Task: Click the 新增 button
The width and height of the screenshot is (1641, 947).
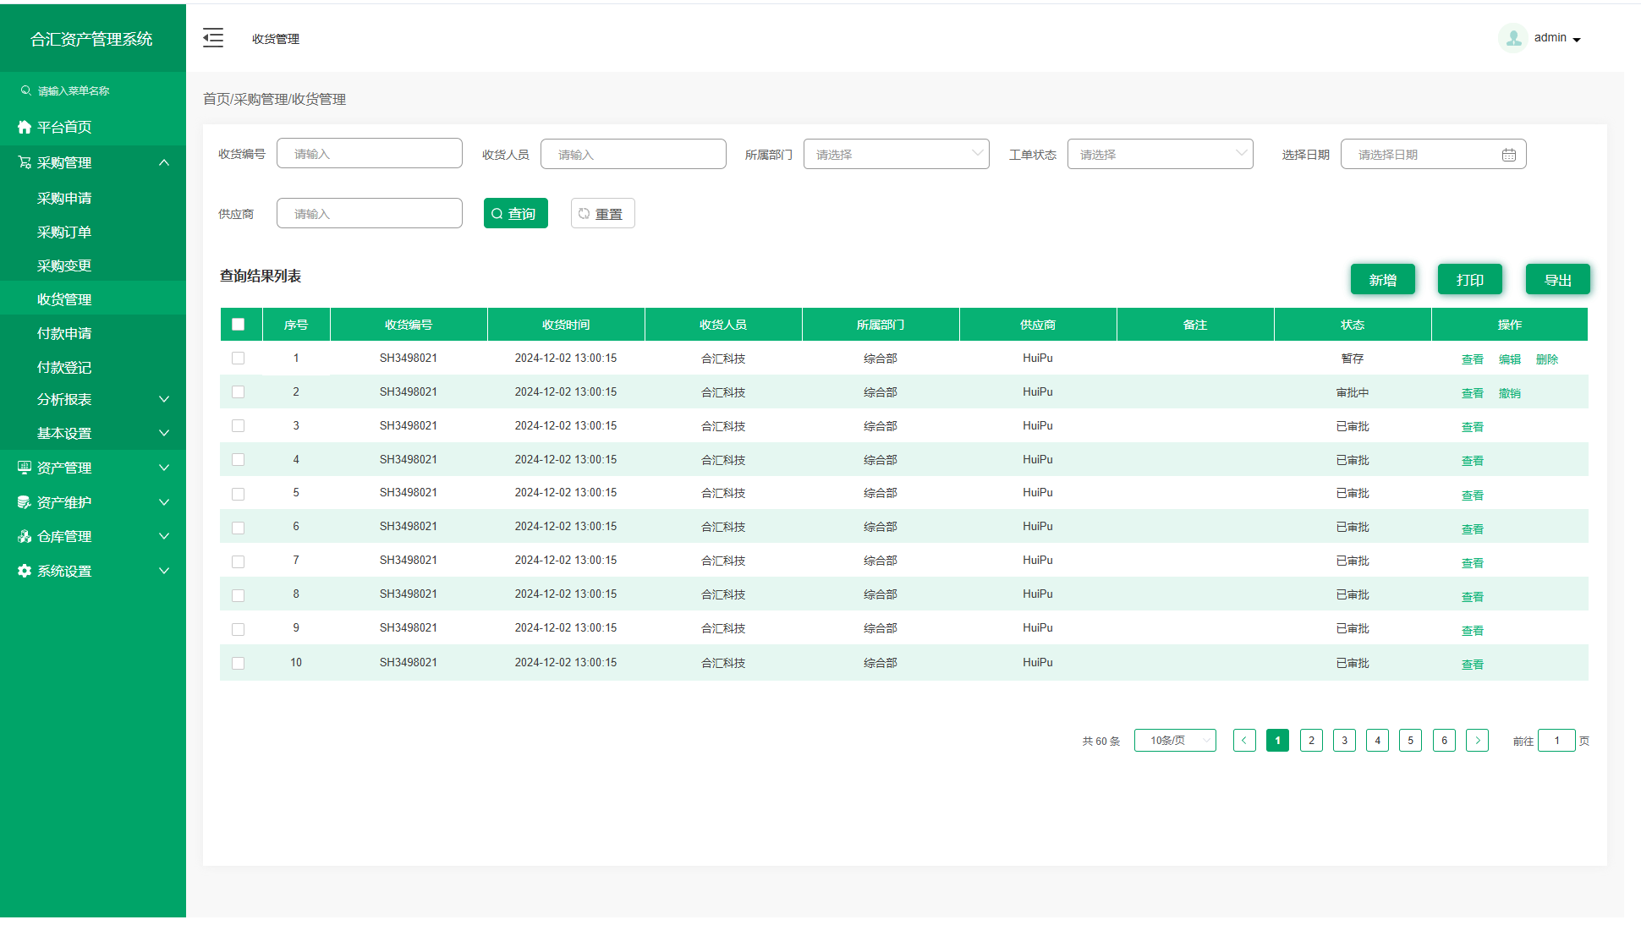Action: pos(1382,280)
